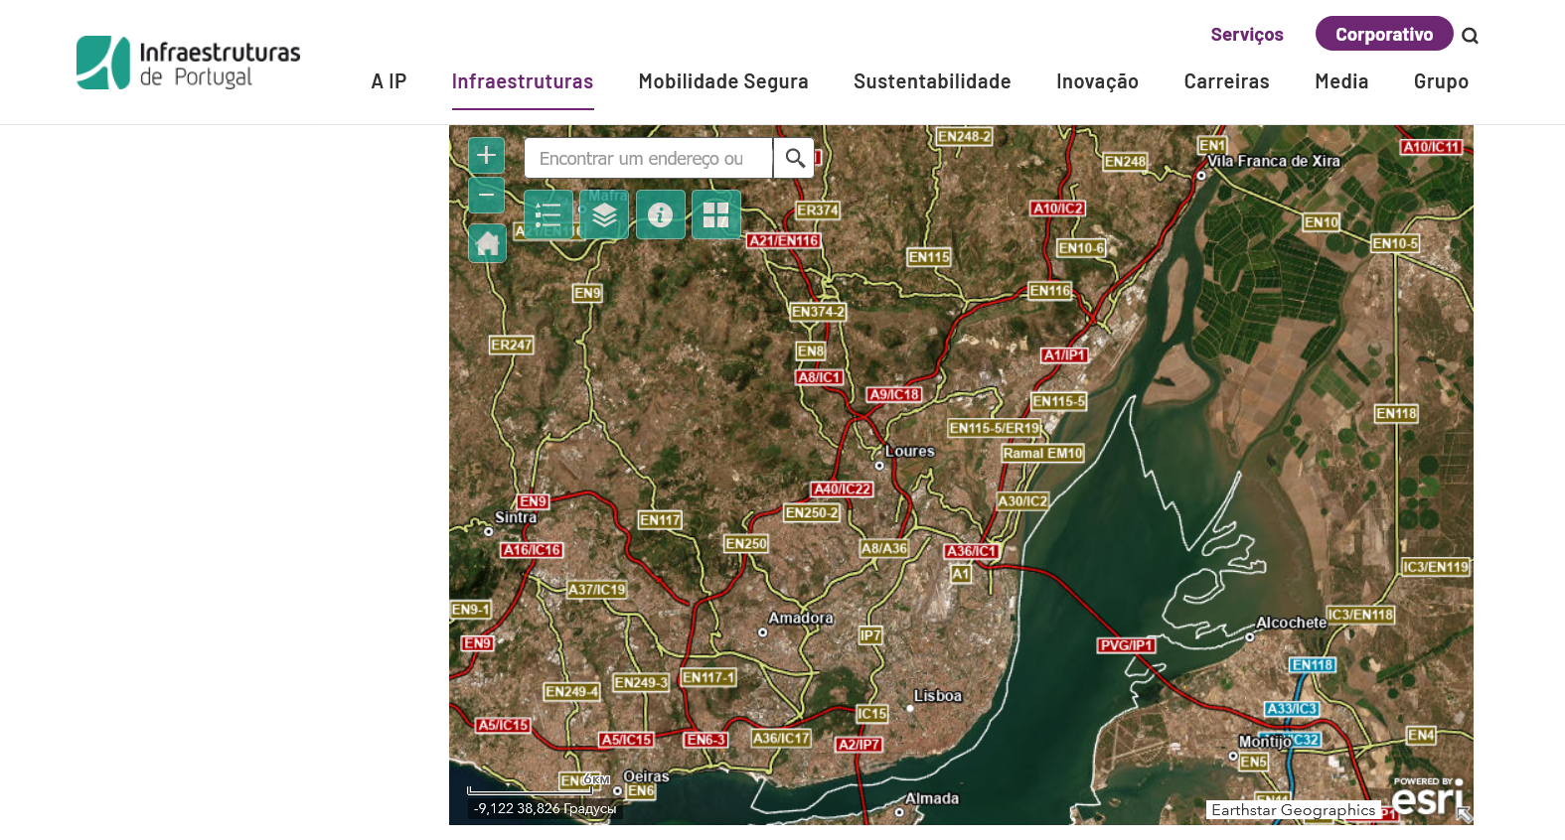Image resolution: width=1565 pixels, height=840 pixels.
Task: Click the map corner resize arrow
Action: [1465, 815]
